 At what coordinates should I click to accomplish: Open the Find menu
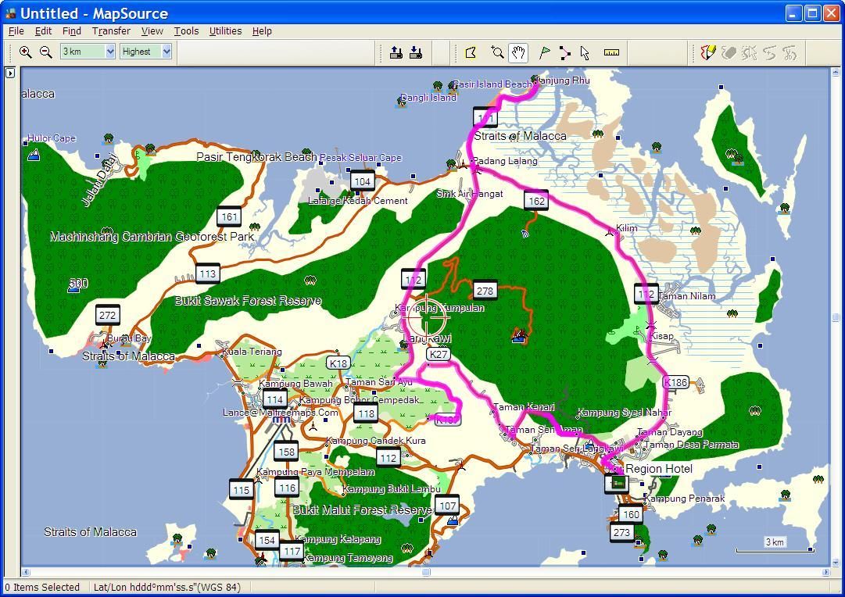pyautogui.click(x=72, y=30)
